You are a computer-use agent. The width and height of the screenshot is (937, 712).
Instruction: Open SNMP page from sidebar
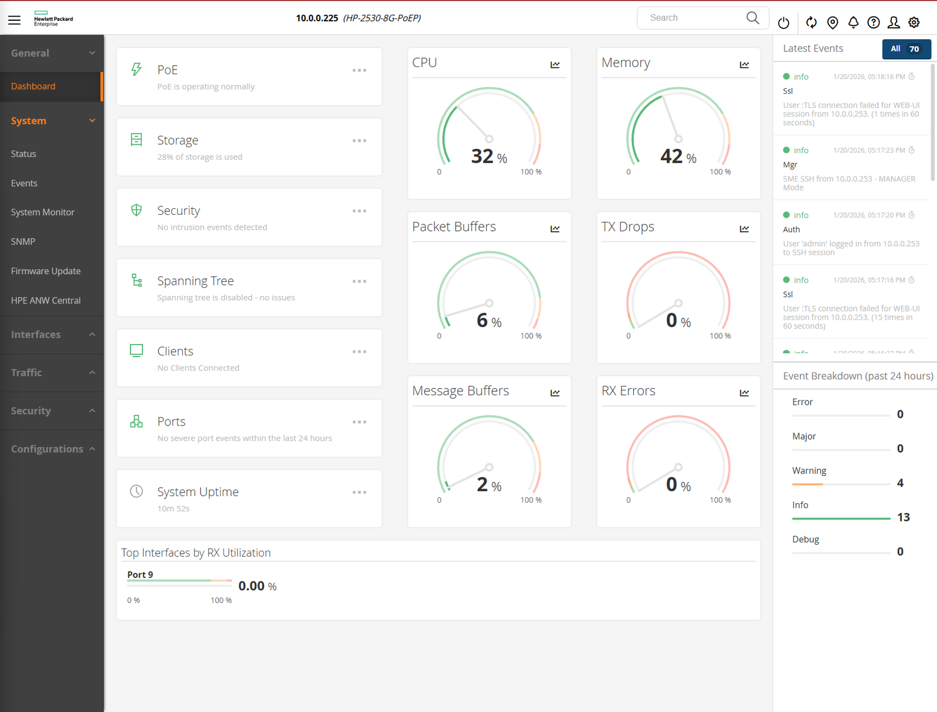23,241
